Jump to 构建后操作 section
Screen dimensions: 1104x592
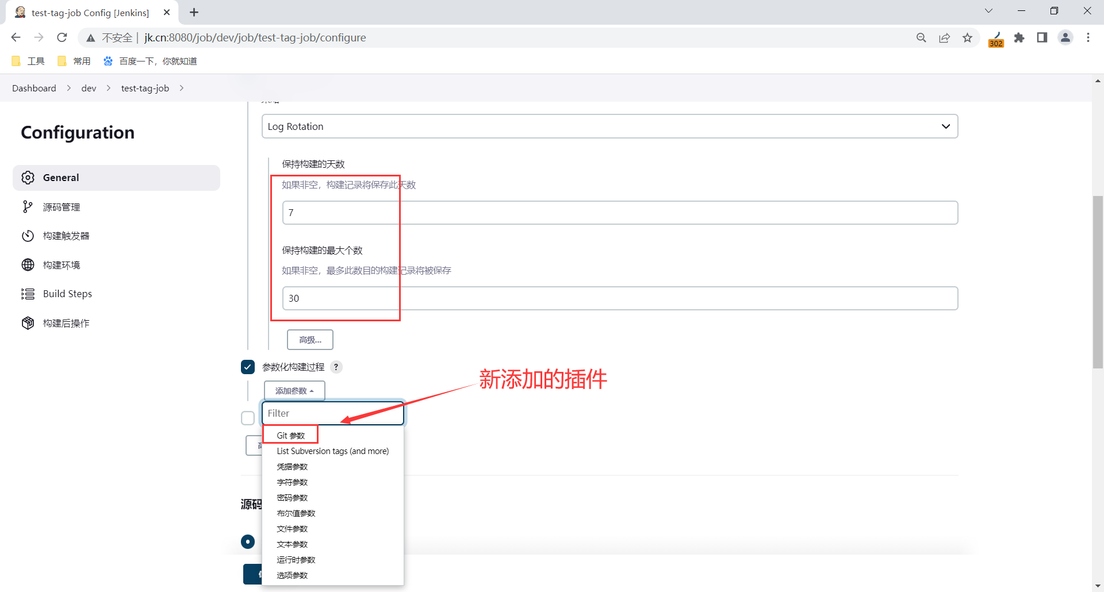(116, 323)
